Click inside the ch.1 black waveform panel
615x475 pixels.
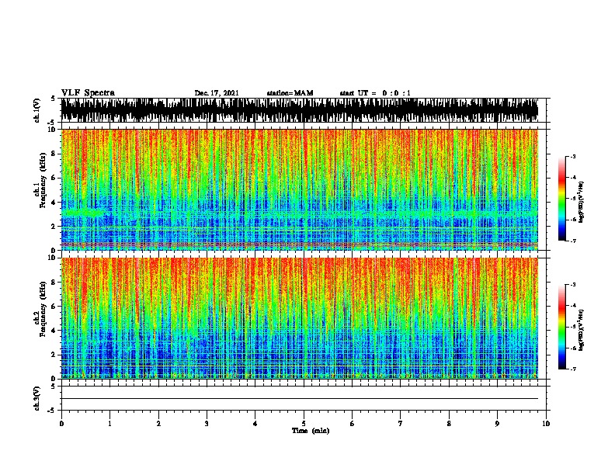click(x=299, y=110)
